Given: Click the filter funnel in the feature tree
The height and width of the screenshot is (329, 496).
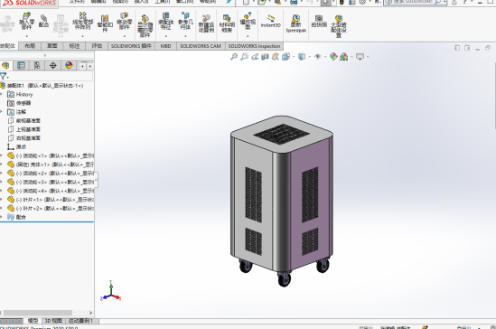Looking at the screenshot, I should tap(4, 76).
